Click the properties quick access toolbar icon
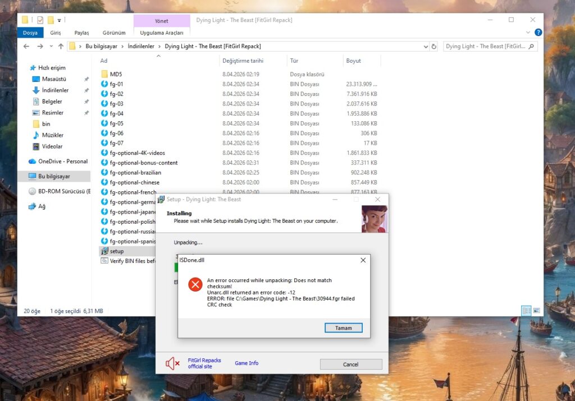This screenshot has height=401, width=575. pyautogui.click(x=40, y=20)
